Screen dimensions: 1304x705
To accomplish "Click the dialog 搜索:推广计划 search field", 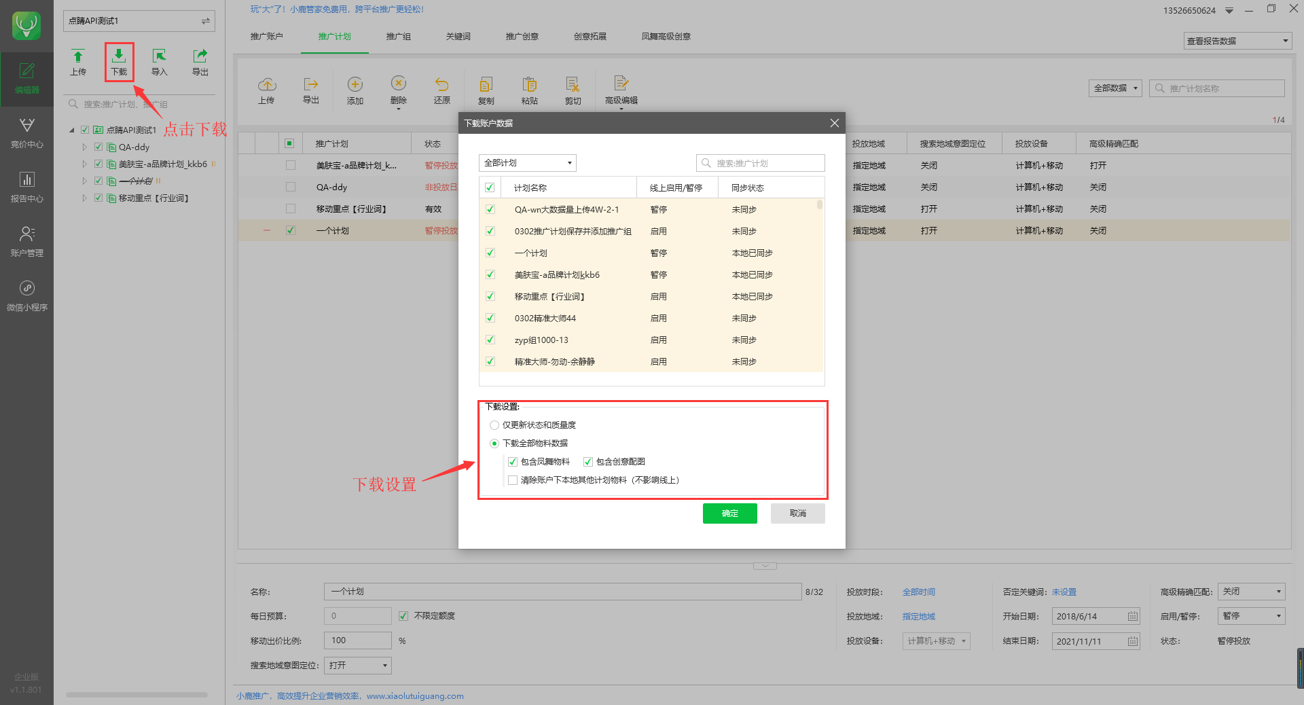I will click(761, 163).
